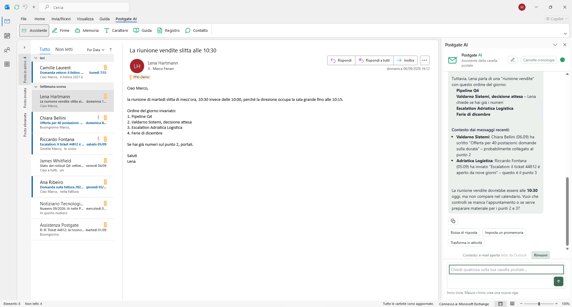Switch to the Visualizza ribbon tab
Viewport: 572px width, 307px height.
coord(85,19)
